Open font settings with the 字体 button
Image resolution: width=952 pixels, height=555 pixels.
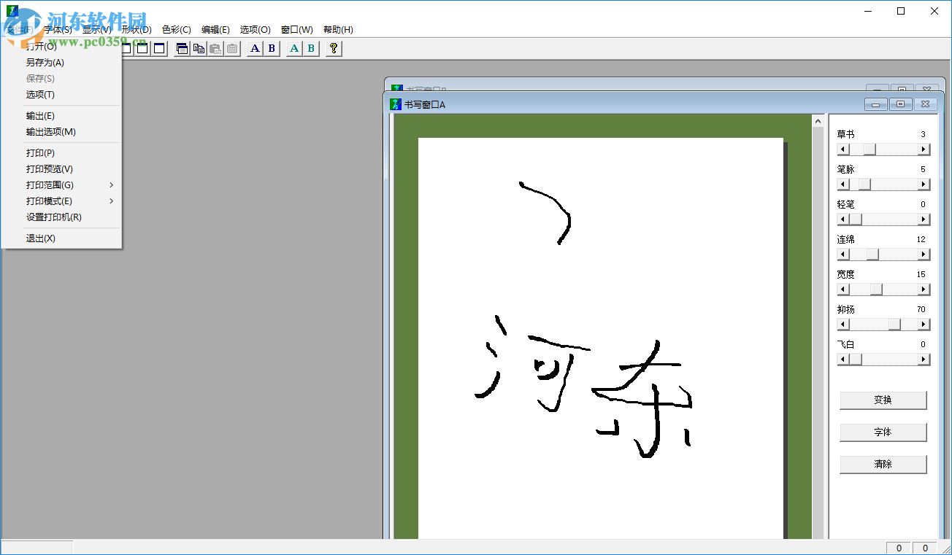tap(883, 432)
